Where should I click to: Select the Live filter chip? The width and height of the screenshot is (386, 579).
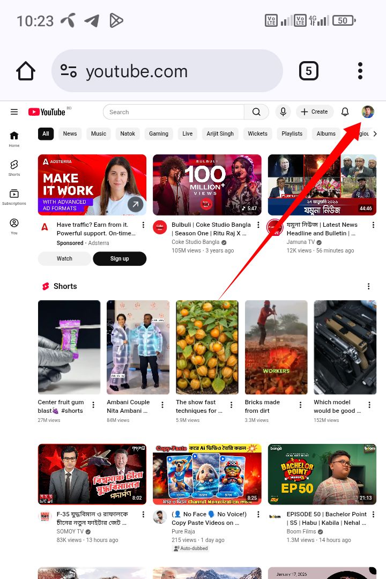point(187,133)
